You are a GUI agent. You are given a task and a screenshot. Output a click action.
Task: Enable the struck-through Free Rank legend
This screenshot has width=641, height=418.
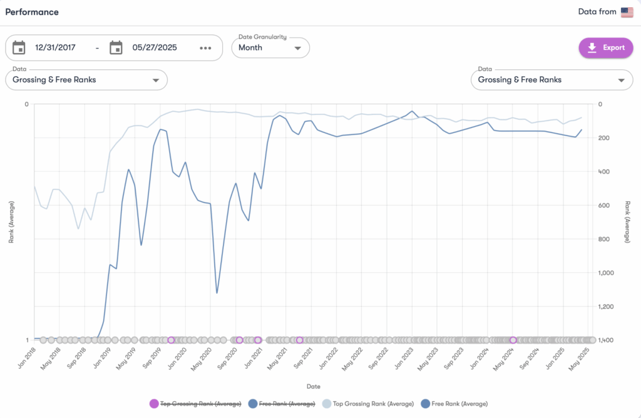(x=287, y=404)
